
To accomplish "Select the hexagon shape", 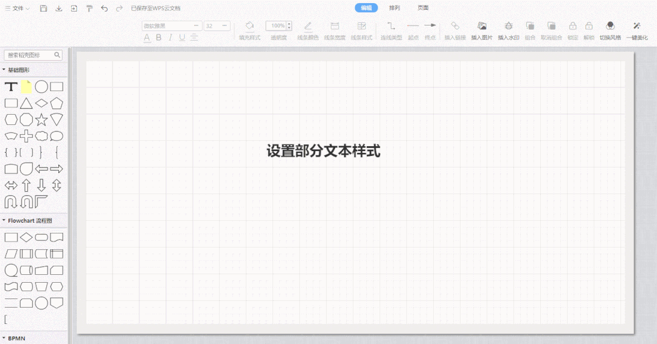I will coord(11,120).
